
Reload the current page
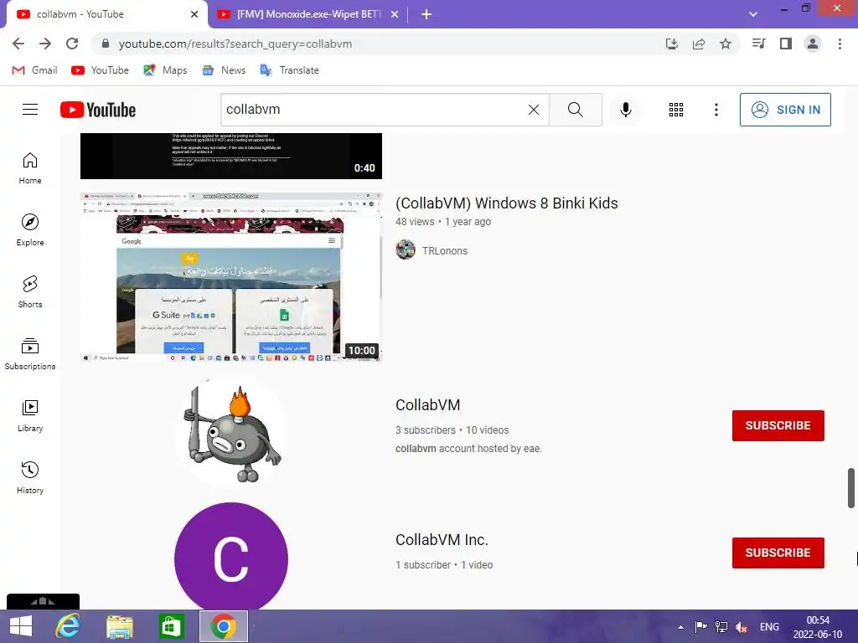[x=72, y=44]
